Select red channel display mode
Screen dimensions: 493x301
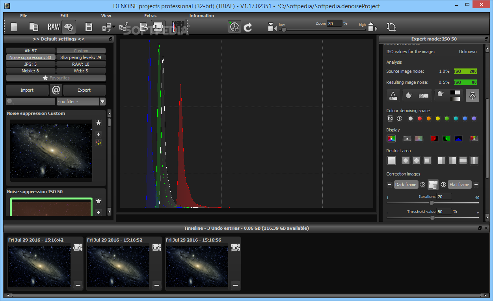[434, 138]
